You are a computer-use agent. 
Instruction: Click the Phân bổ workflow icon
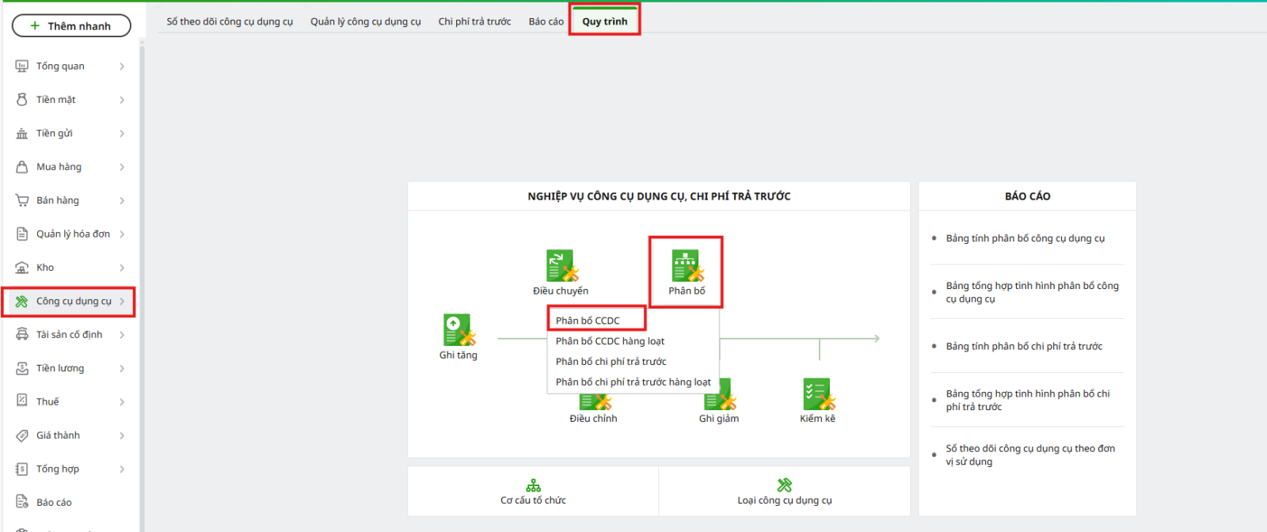pyautogui.click(x=687, y=266)
